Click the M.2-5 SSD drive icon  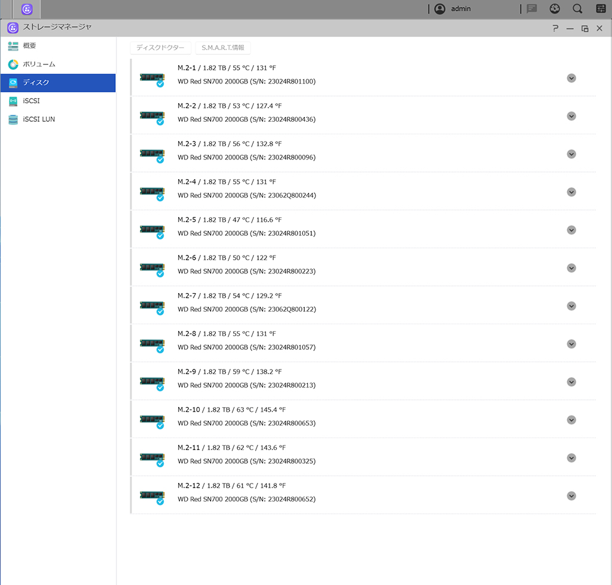(x=152, y=231)
